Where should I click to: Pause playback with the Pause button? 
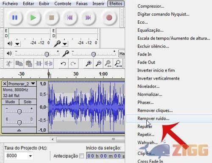[15, 18]
